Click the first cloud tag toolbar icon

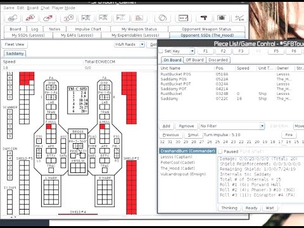pos(13,18)
